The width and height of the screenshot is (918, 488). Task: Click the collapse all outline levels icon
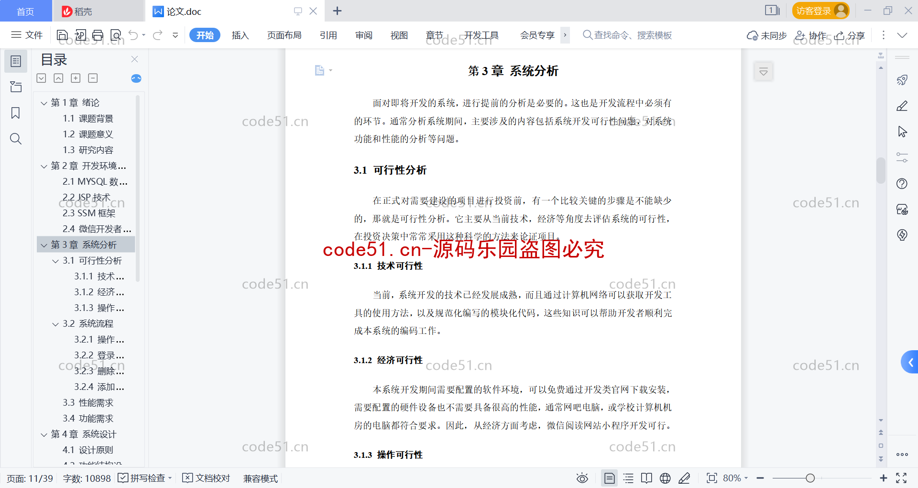[58, 78]
